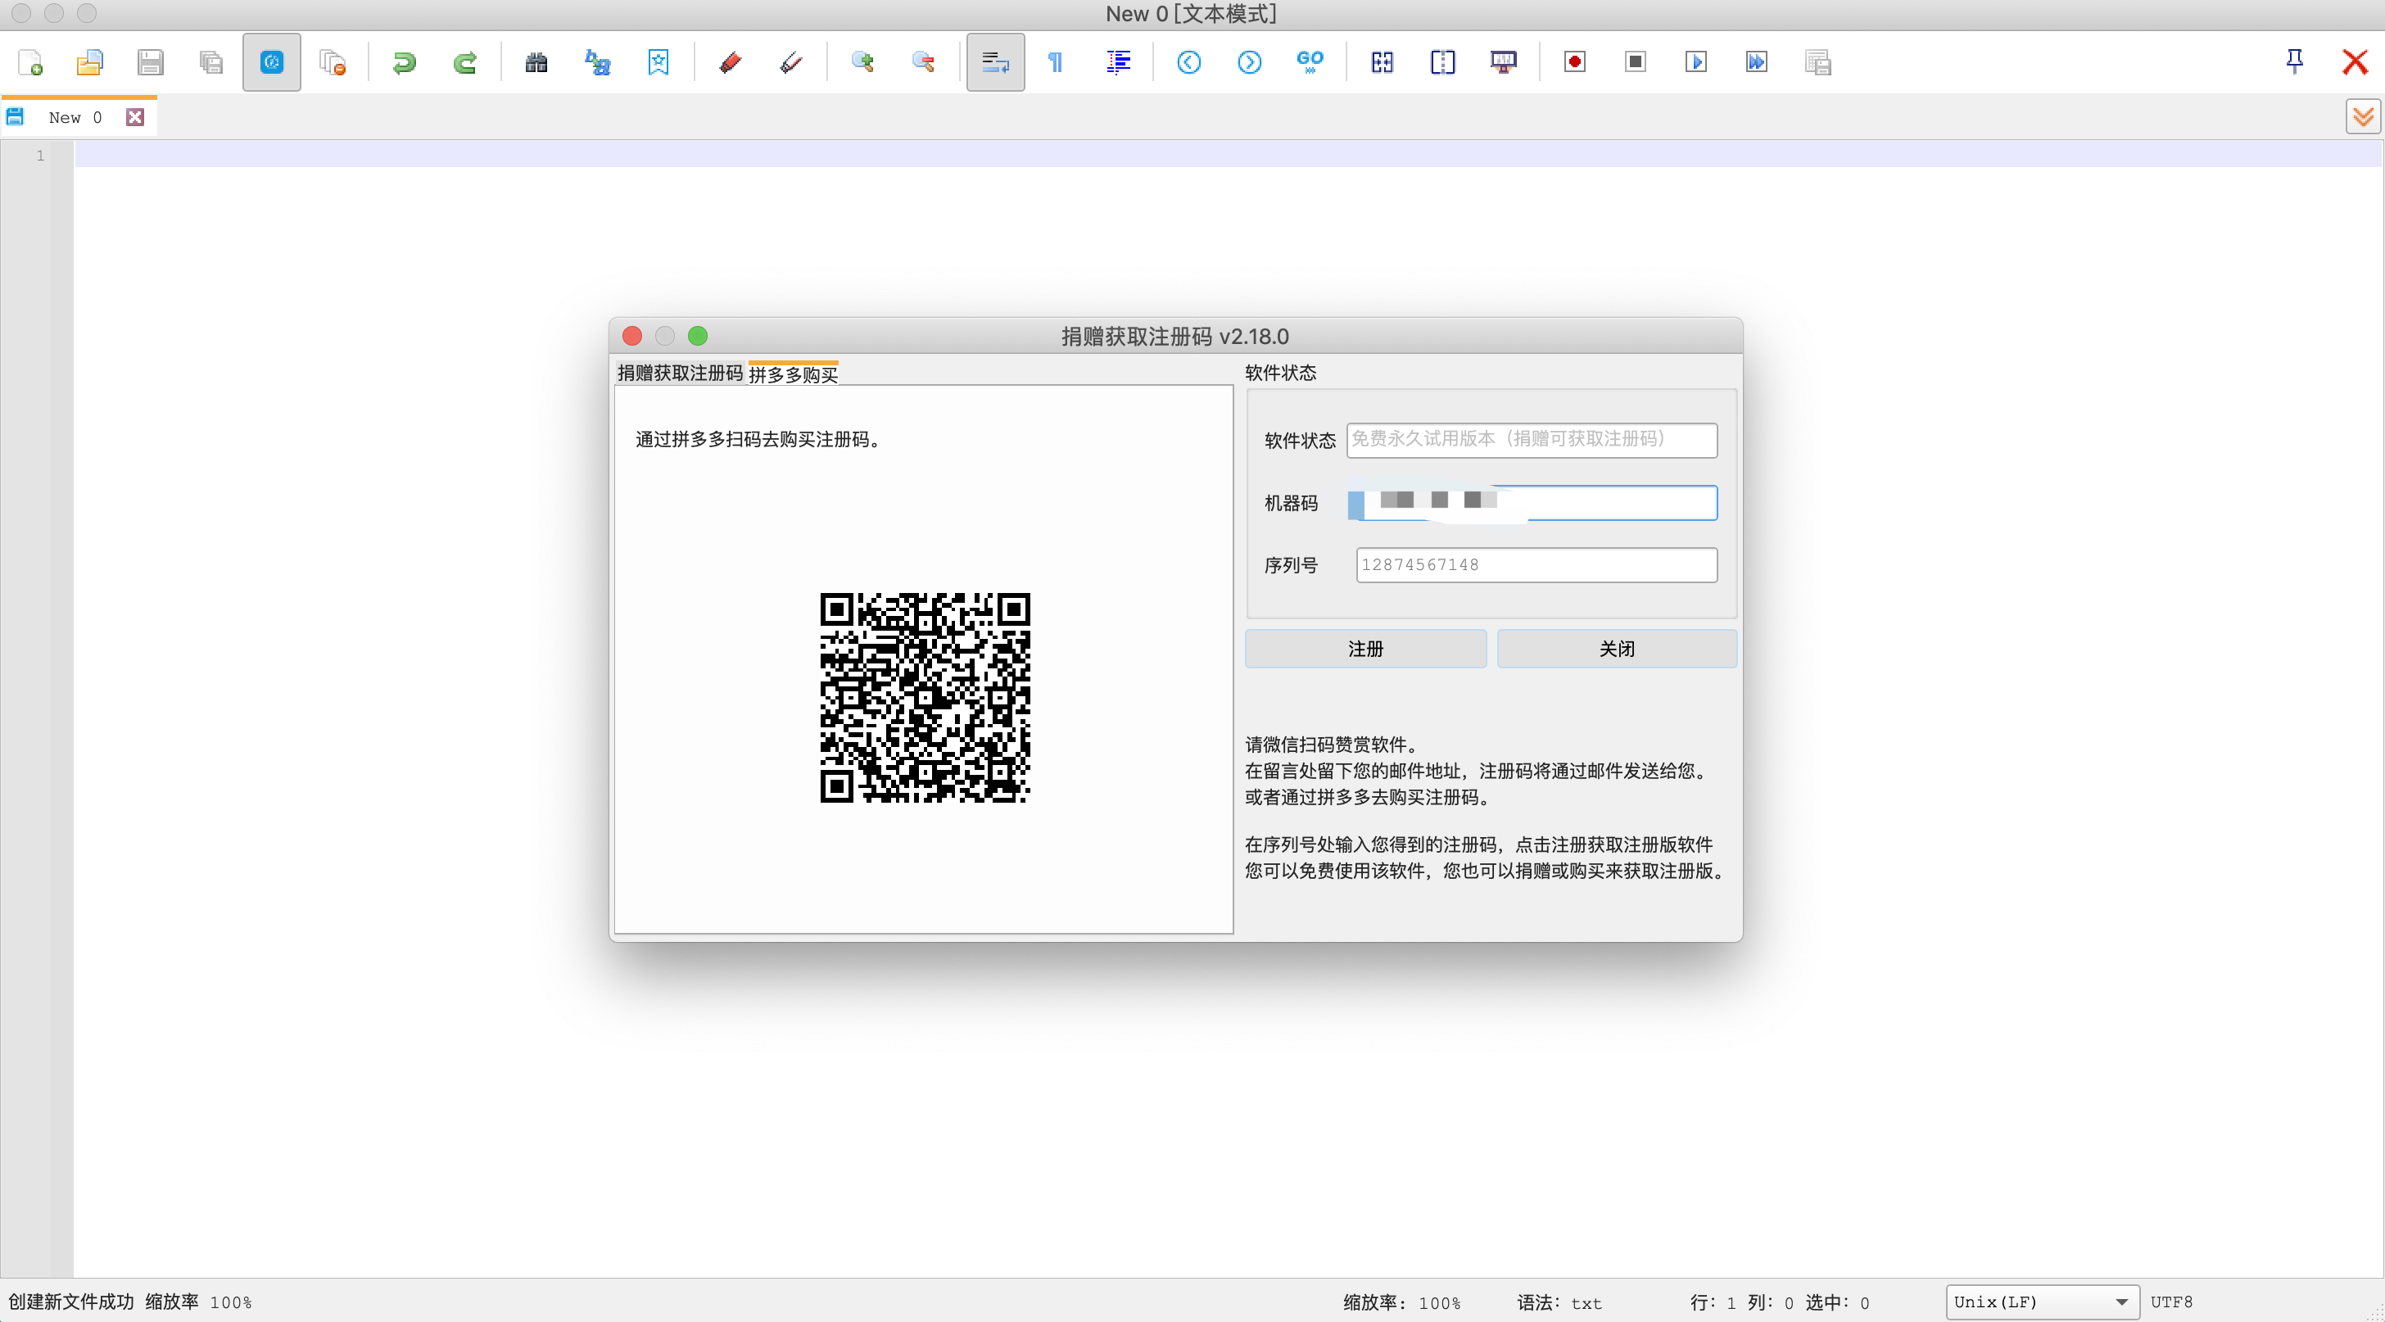This screenshot has width=2385, height=1322.
Task: Zoom in with the magnifier plus icon
Action: tap(862, 62)
